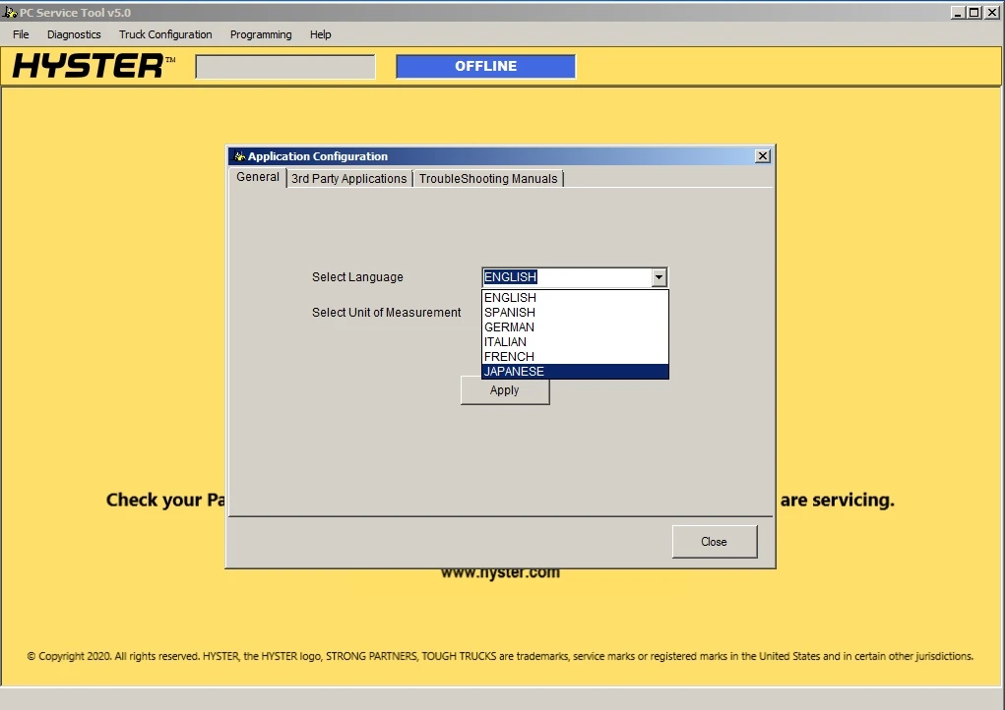Click the empty field beside HYSTER logo
This screenshot has height=710, width=1005.
(x=285, y=67)
